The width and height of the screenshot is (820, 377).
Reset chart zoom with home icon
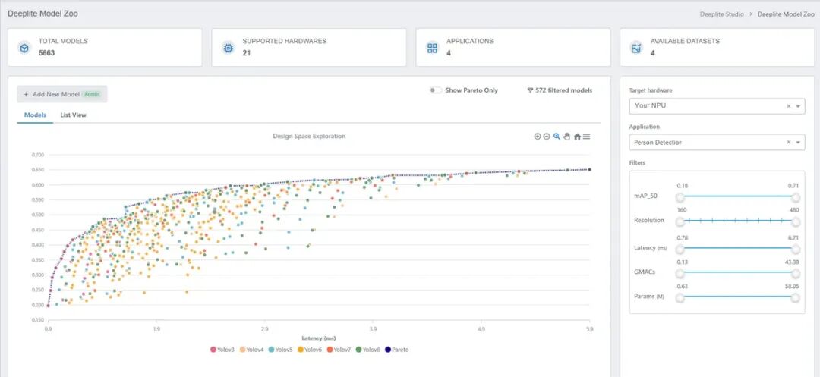click(577, 137)
